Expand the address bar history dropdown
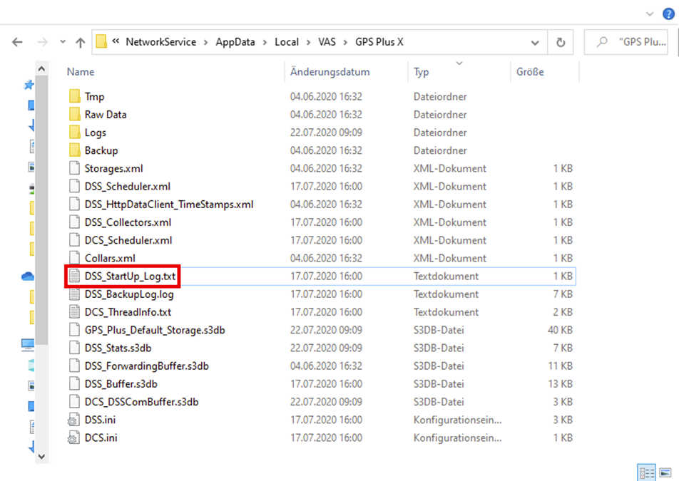The height and width of the screenshot is (481, 679). [536, 42]
